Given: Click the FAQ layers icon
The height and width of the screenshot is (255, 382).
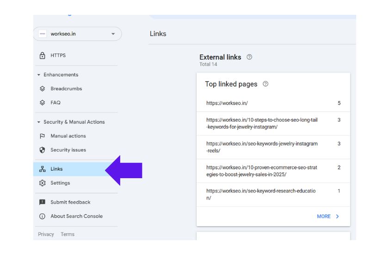Looking at the screenshot, I should click(43, 103).
